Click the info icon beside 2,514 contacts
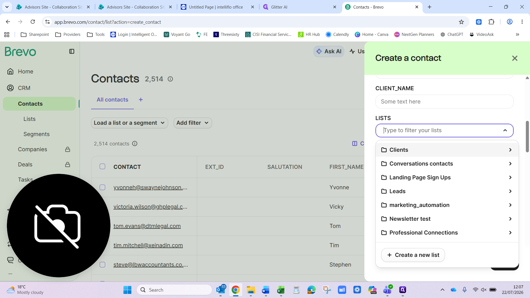The width and height of the screenshot is (530, 298). [135, 143]
